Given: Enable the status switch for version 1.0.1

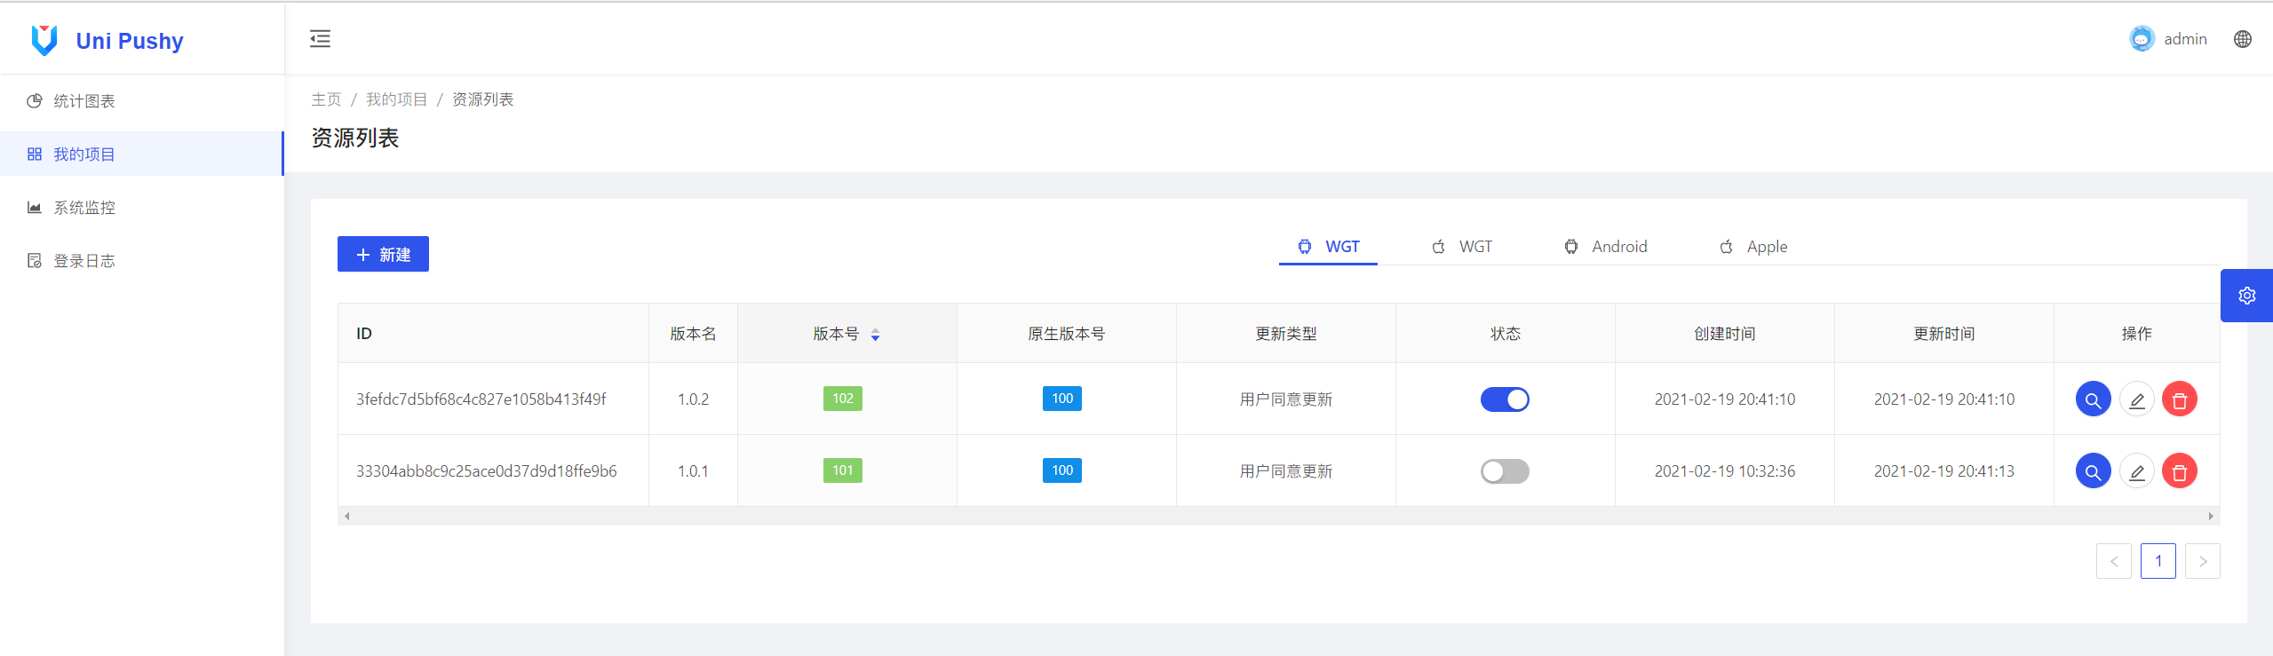Looking at the screenshot, I should [x=1505, y=471].
